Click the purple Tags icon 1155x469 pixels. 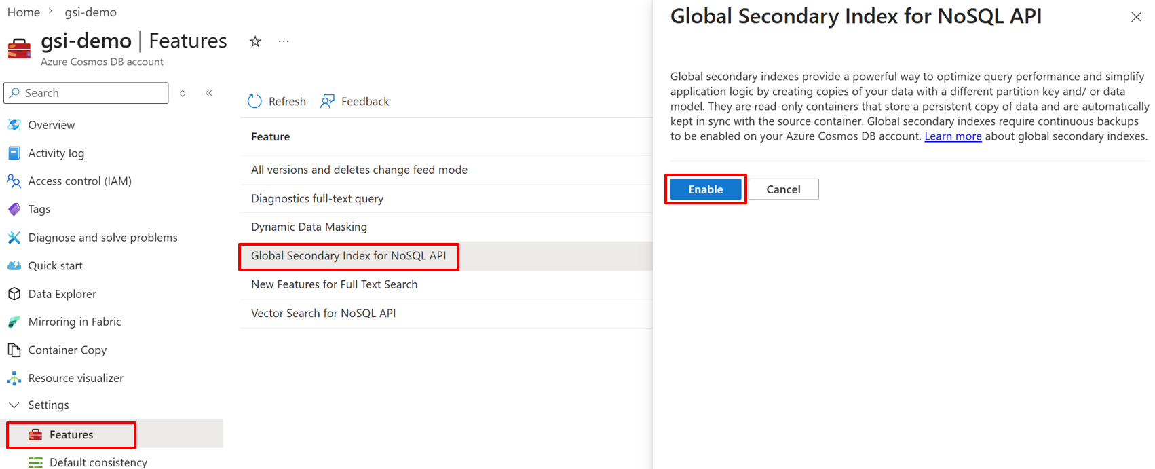point(14,209)
